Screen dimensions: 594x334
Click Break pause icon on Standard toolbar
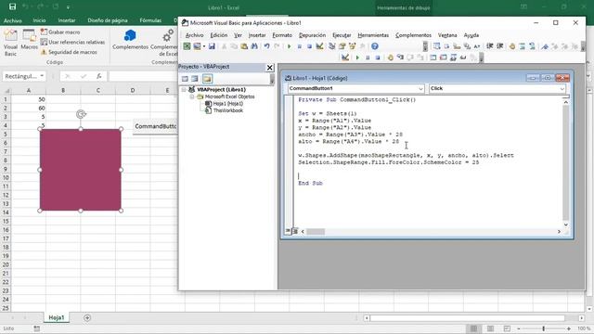point(299,46)
